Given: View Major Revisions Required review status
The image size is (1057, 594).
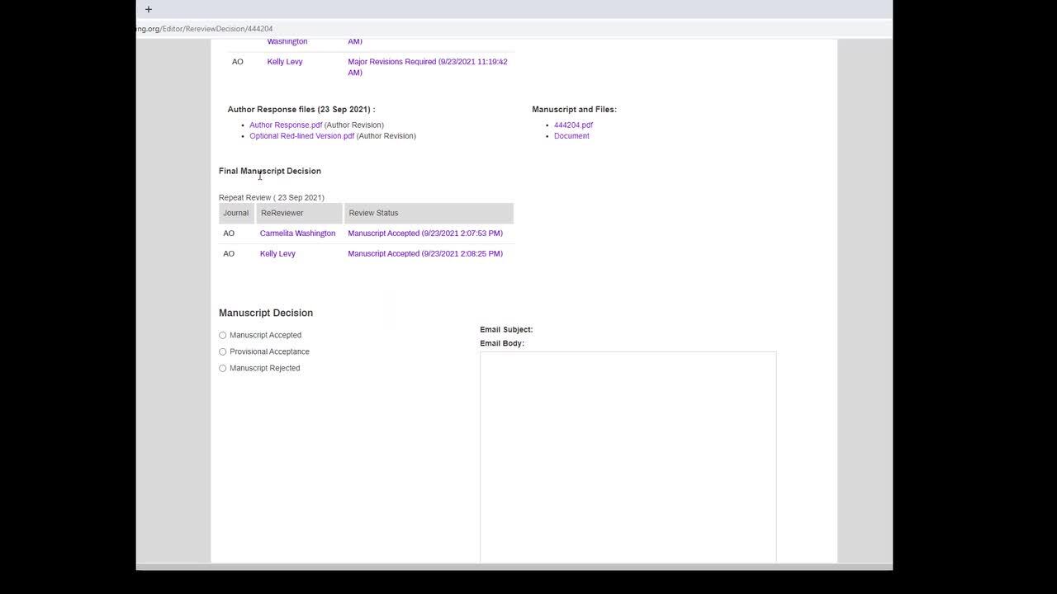Looking at the screenshot, I should (x=428, y=67).
